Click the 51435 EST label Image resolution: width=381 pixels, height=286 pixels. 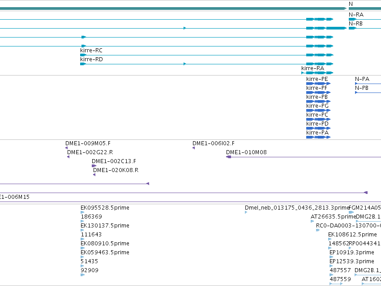click(89, 261)
